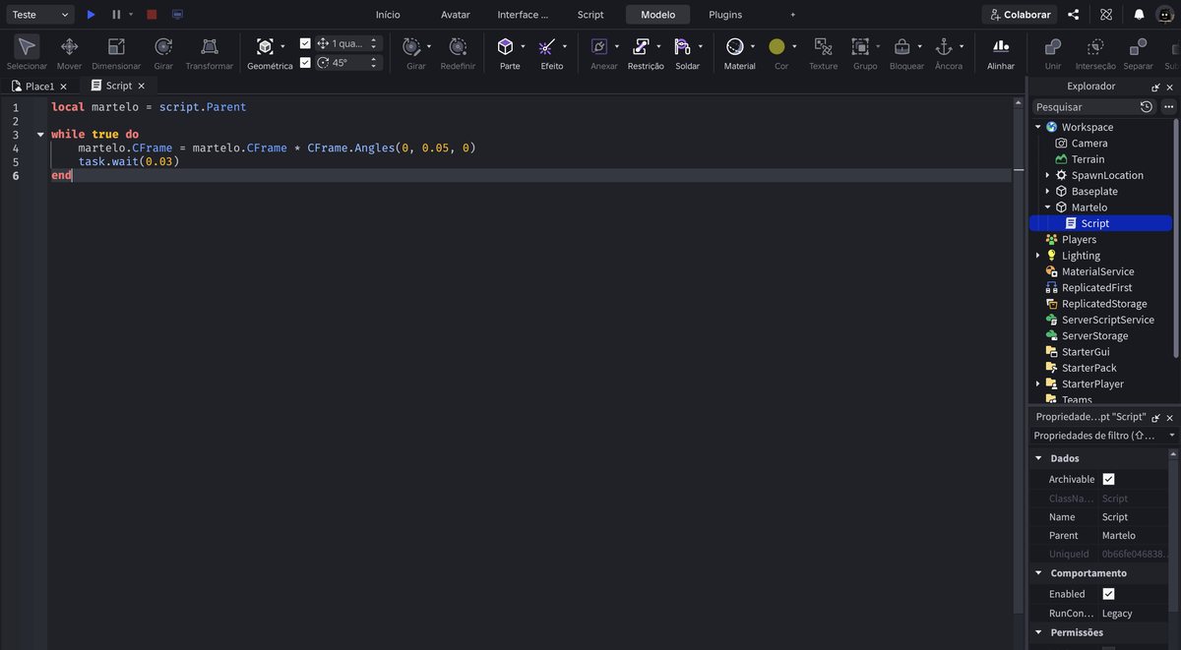
Task: Click the Bloquear lock icon
Action: (x=901, y=46)
